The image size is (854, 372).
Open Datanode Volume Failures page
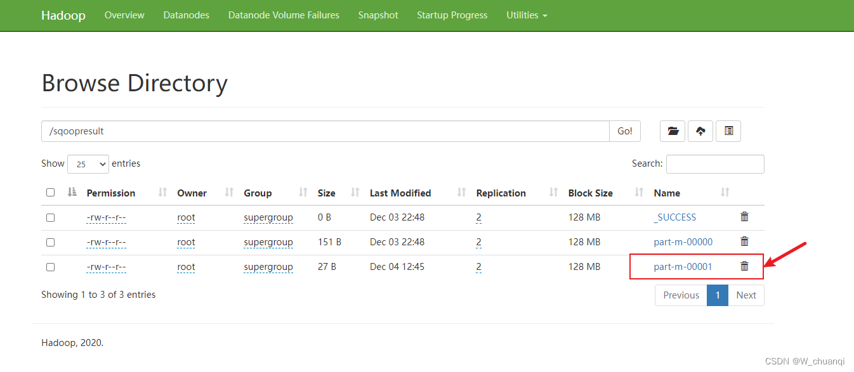(284, 15)
